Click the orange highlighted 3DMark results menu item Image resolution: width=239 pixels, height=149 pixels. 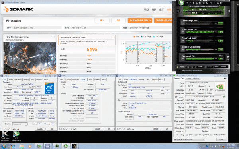tap(169, 10)
